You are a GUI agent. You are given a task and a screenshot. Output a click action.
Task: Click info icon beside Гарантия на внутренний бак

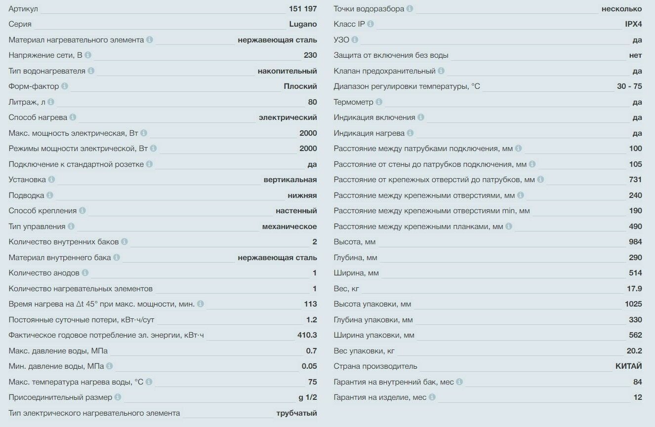459,382
